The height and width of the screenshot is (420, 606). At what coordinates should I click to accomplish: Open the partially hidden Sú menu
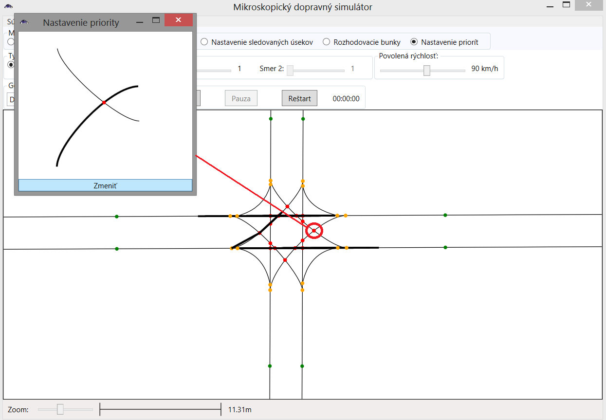[x=10, y=22]
